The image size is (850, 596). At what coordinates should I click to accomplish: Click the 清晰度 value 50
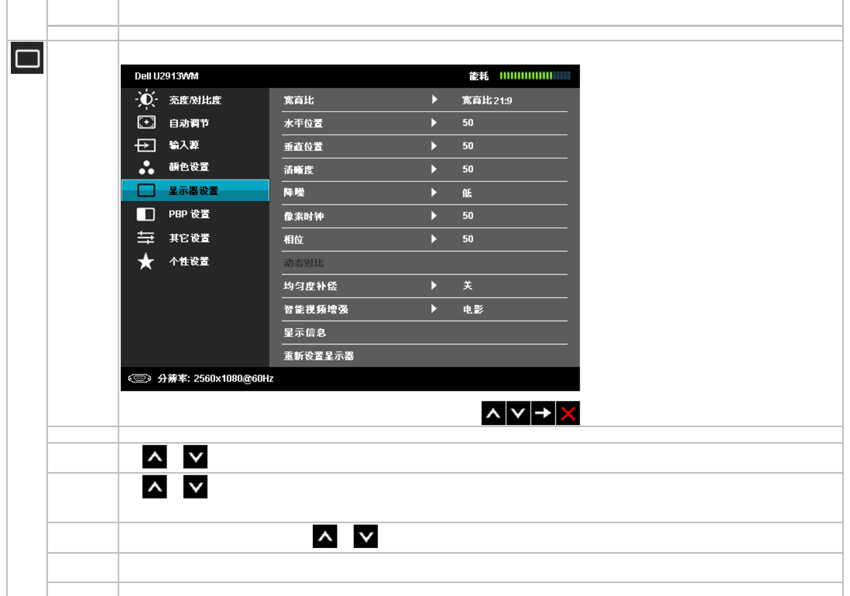[x=468, y=169]
